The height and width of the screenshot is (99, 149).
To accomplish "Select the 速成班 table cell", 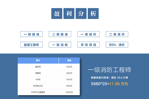I will 38,67.
